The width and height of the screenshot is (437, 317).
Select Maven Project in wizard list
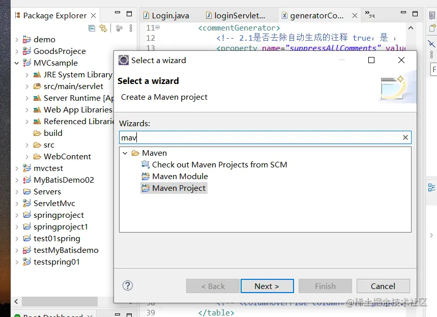click(179, 188)
